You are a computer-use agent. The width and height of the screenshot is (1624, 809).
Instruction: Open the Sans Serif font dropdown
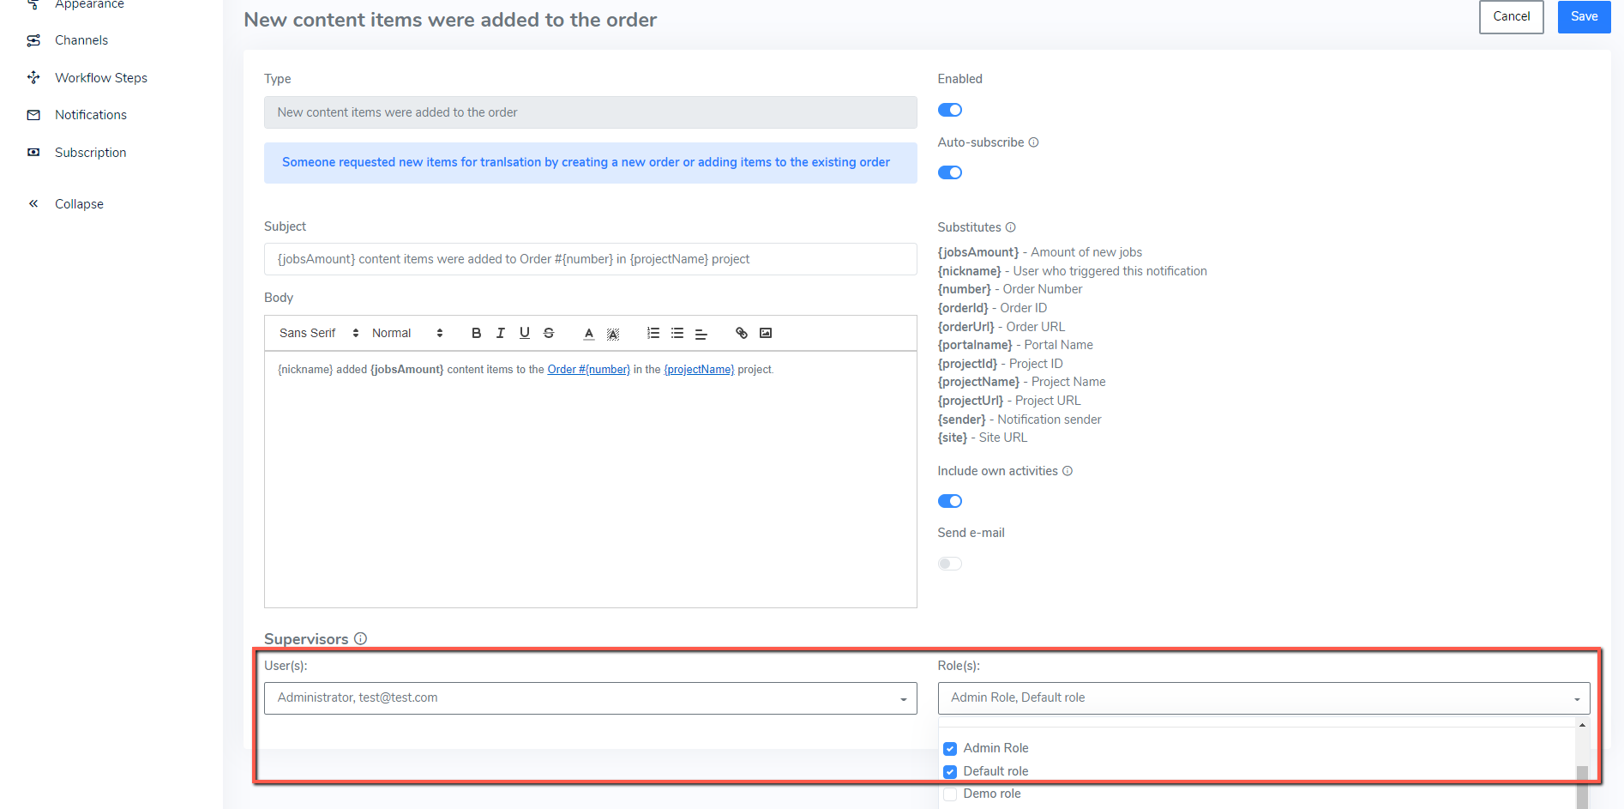click(319, 333)
